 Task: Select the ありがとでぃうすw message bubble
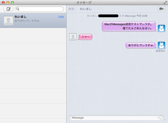141,45
